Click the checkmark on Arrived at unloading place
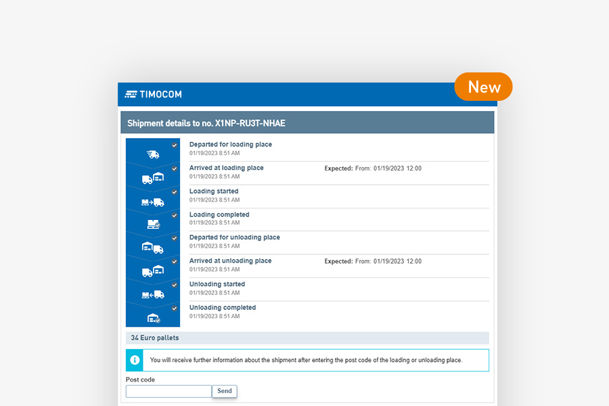 click(x=175, y=261)
